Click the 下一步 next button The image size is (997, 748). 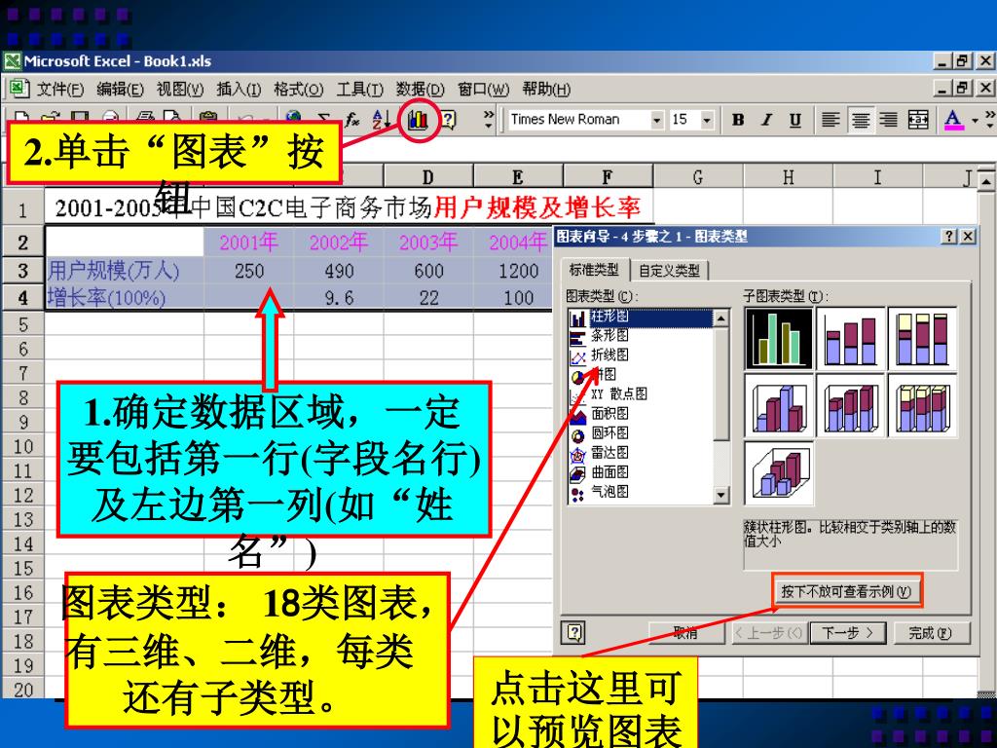tap(848, 633)
